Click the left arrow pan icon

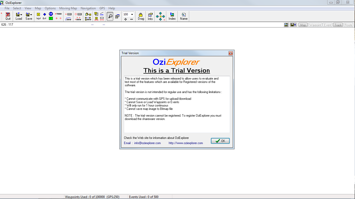tap(157, 16)
